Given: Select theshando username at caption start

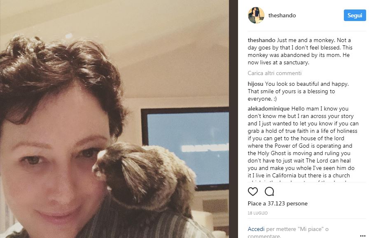Looking at the screenshot, I should point(262,40).
